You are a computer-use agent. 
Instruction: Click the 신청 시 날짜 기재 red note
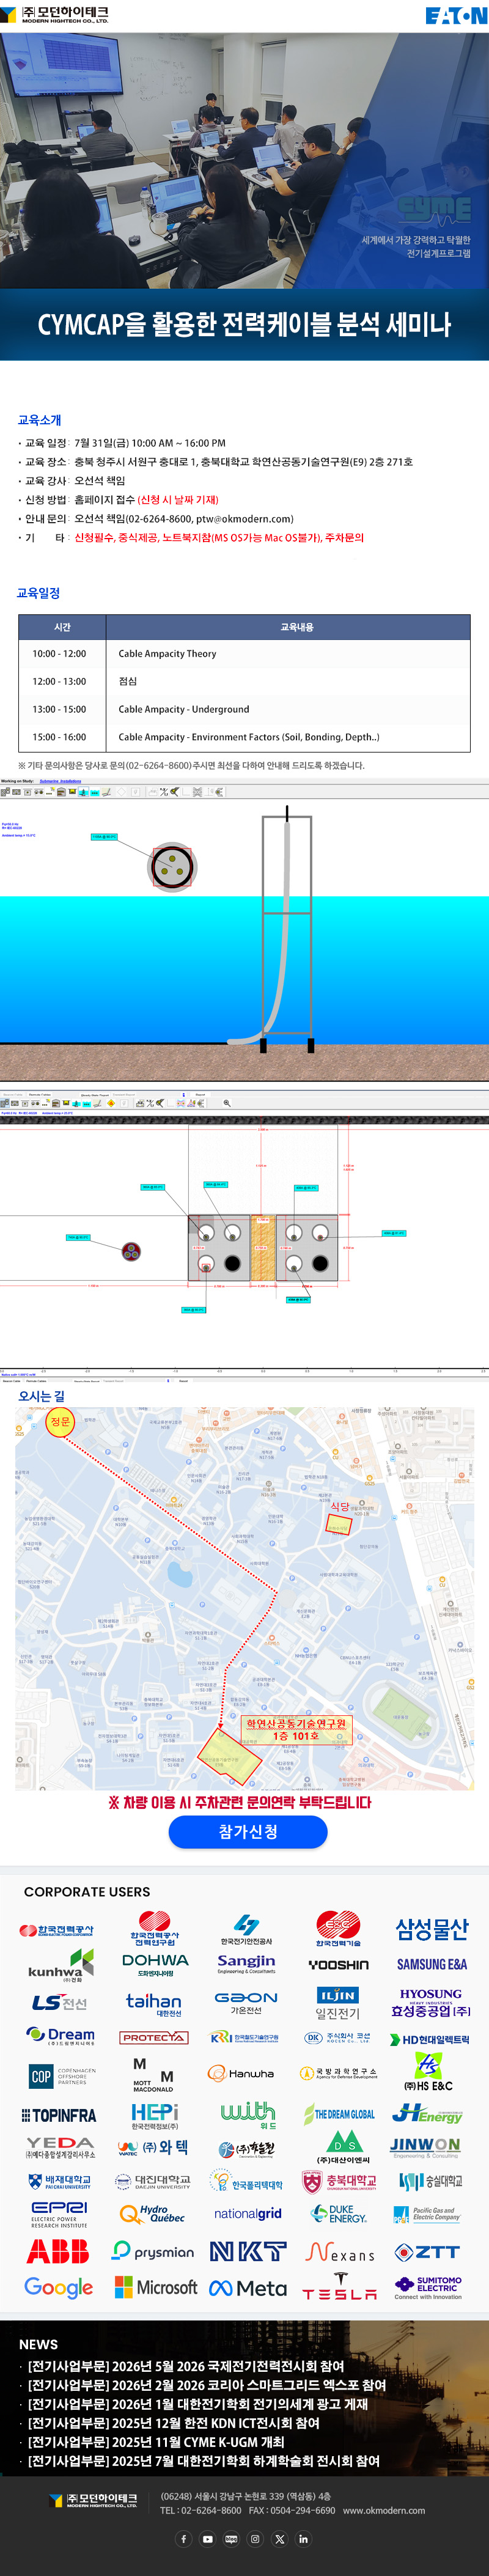click(177, 500)
